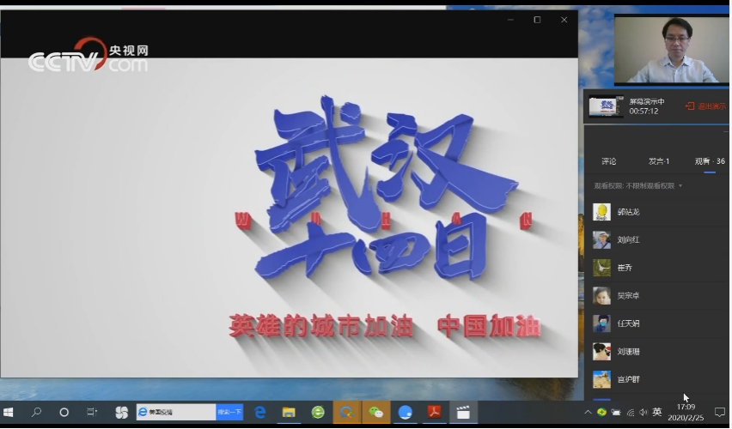Screen dimensions: 732x429
Task: Launch Microsoft Edge from the taskbar
Action: [259, 413]
